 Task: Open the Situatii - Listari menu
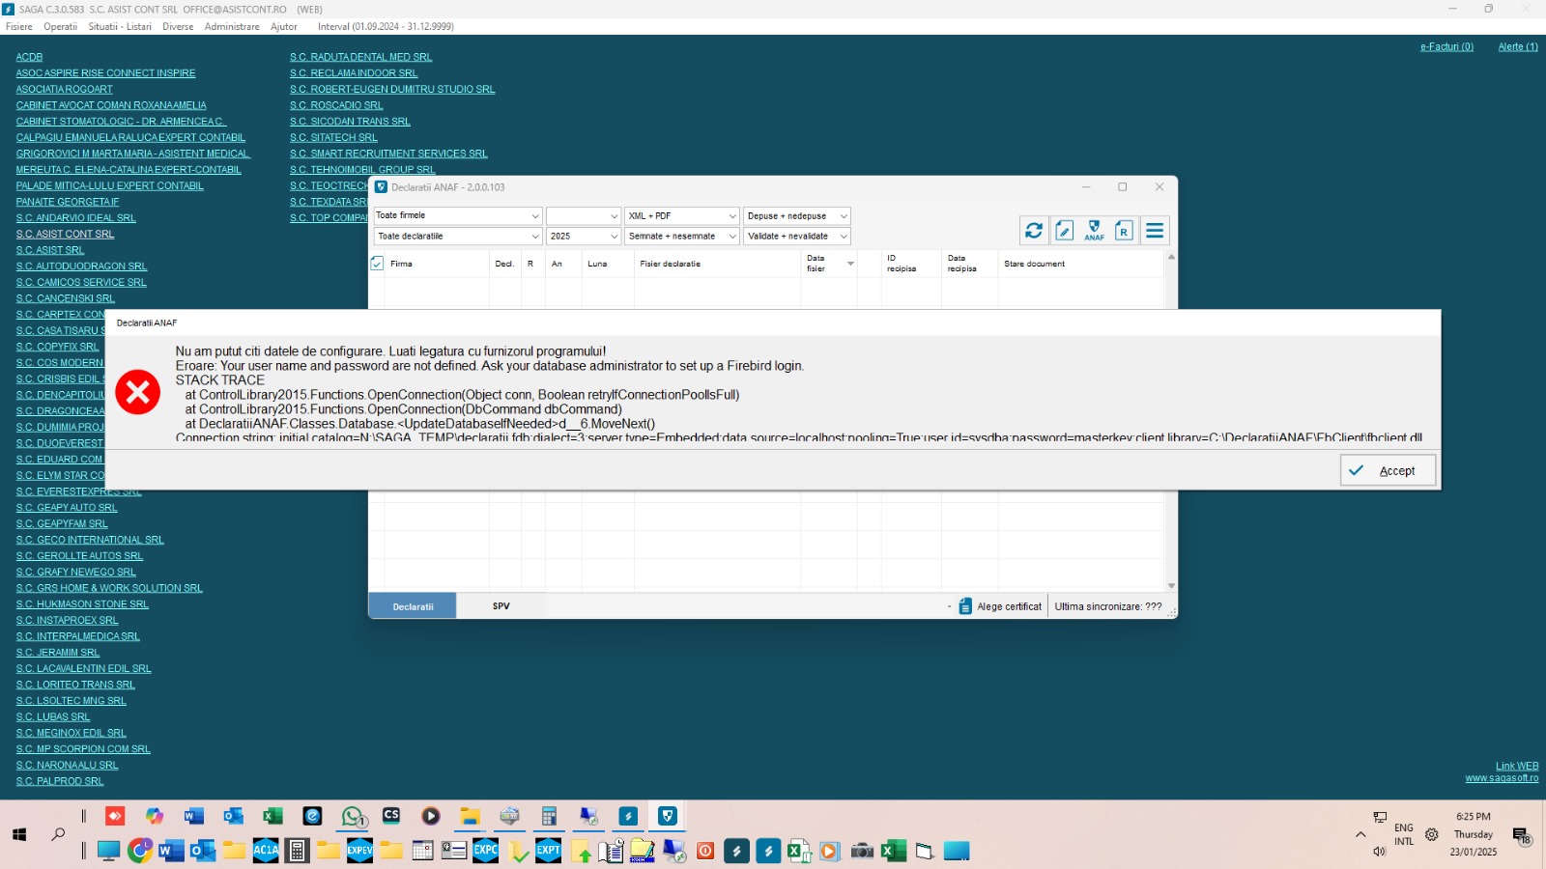(120, 27)
